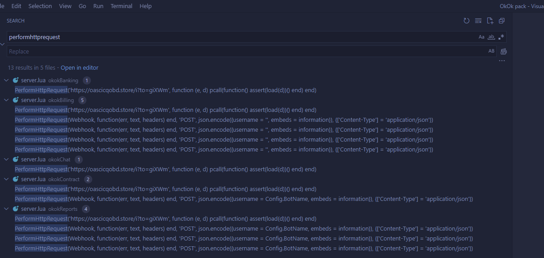This screenshot has height=258, width=544.
Task: Click the SEARCH panel title
Action: pos(16,21)
